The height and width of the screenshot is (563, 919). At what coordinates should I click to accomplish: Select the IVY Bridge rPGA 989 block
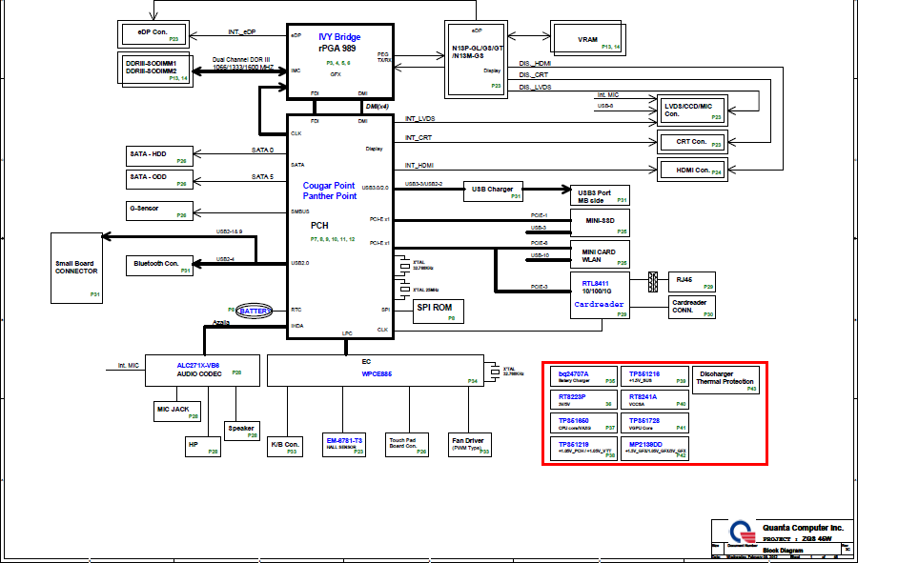click(x=340, y=61)
